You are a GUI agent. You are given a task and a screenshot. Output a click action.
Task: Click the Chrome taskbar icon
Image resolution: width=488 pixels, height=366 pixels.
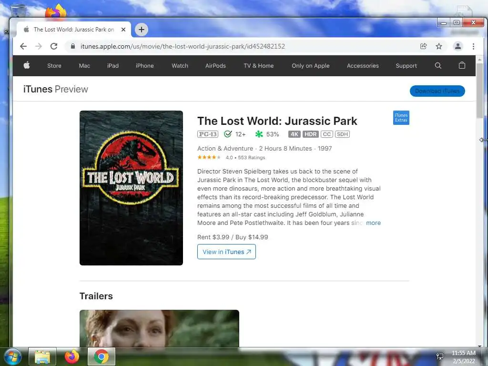point(102,356)
